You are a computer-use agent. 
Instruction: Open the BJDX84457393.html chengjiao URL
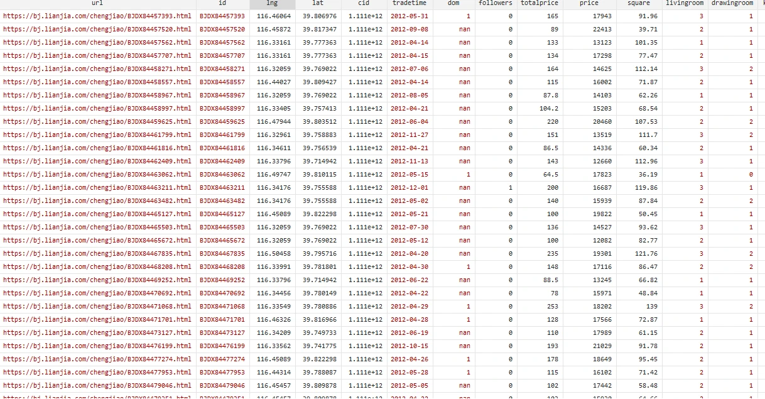click(x=97, y=16)
